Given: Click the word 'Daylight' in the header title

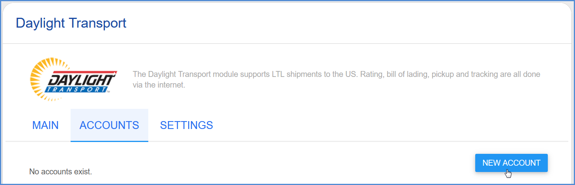Looking at the screenshot, I should coord(40,23).
